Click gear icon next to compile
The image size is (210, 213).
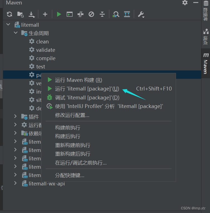(x=32, y=58)
